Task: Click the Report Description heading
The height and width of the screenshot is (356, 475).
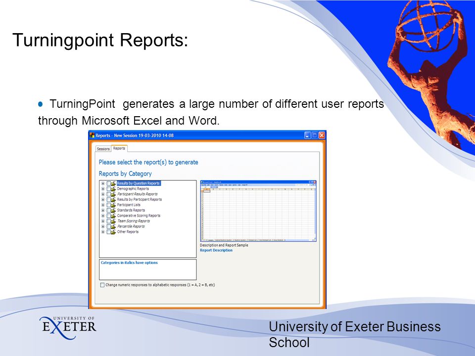Action: pyautogui.click(x=216, y=250)
